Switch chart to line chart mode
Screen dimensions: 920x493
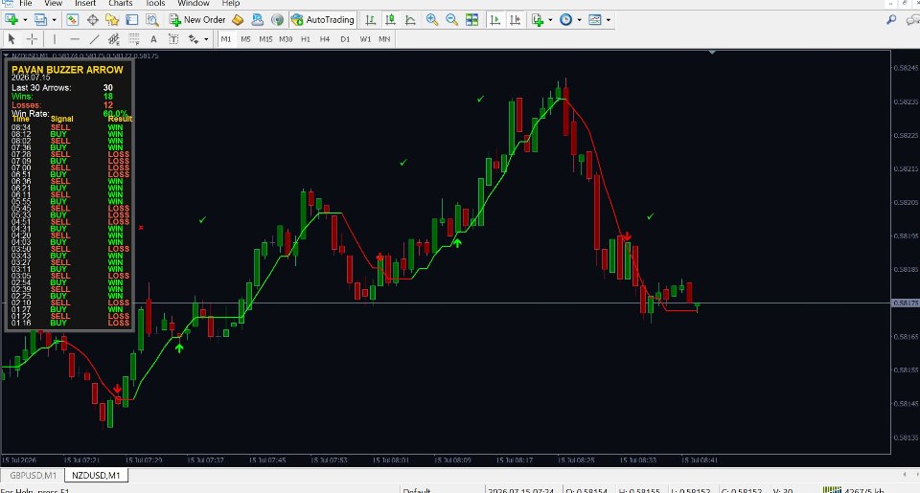tap(411, 19)
